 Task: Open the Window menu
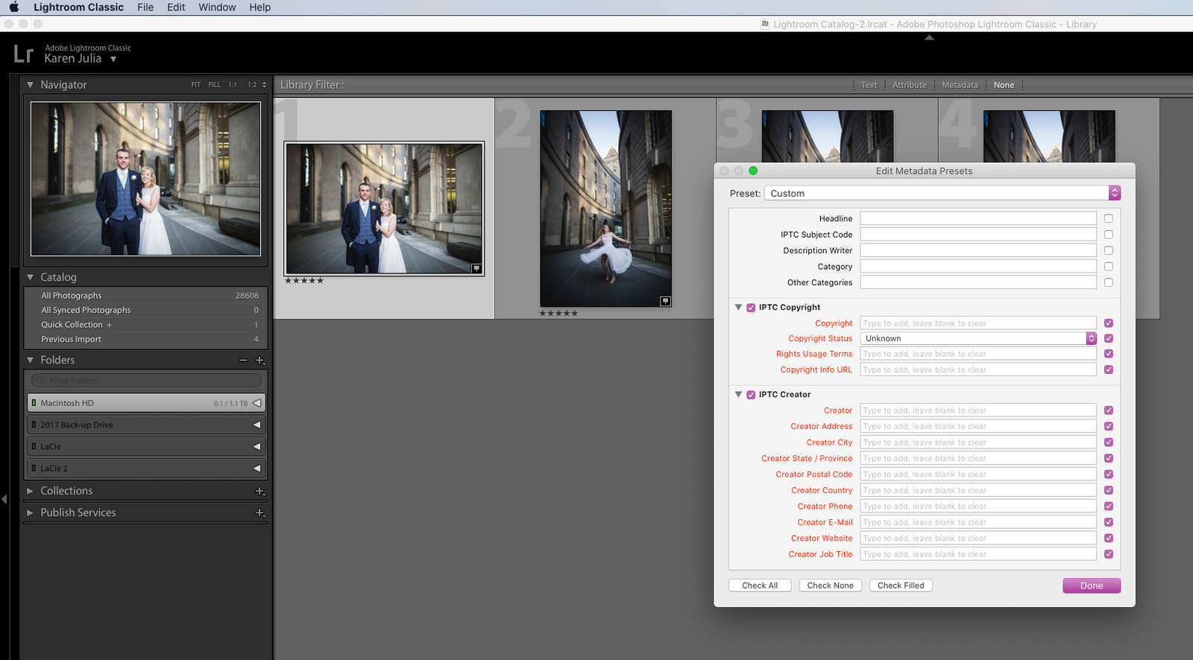click(x=217, y=7)
